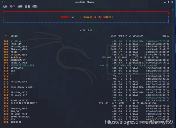Select network 515
This screenshot has height=128, width=176.
point(13,119)
